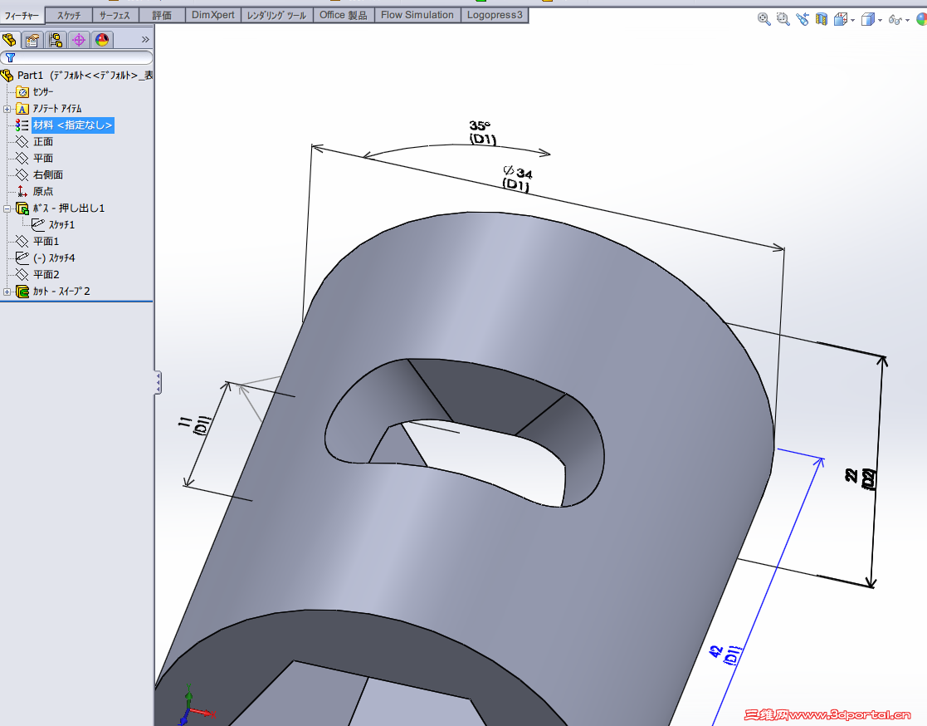The width and height of the screenshot is (927, 726).
Task: Activate the Zoom to Area tool
Action: pos(783,20)
